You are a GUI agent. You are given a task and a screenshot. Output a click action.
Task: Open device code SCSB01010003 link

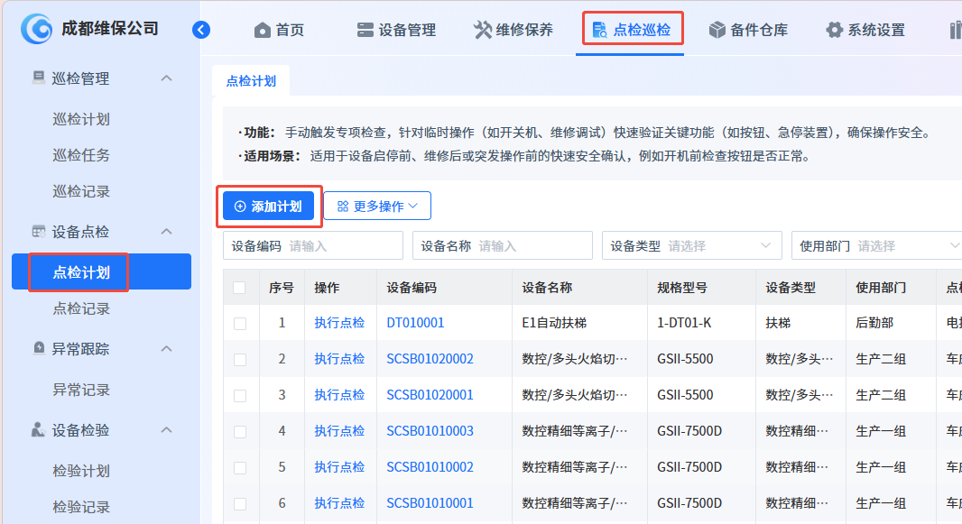tap(430, 431)
